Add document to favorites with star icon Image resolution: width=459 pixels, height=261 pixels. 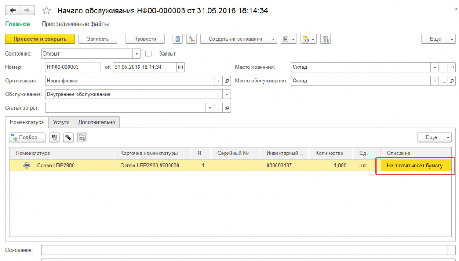tap(46, 11)
